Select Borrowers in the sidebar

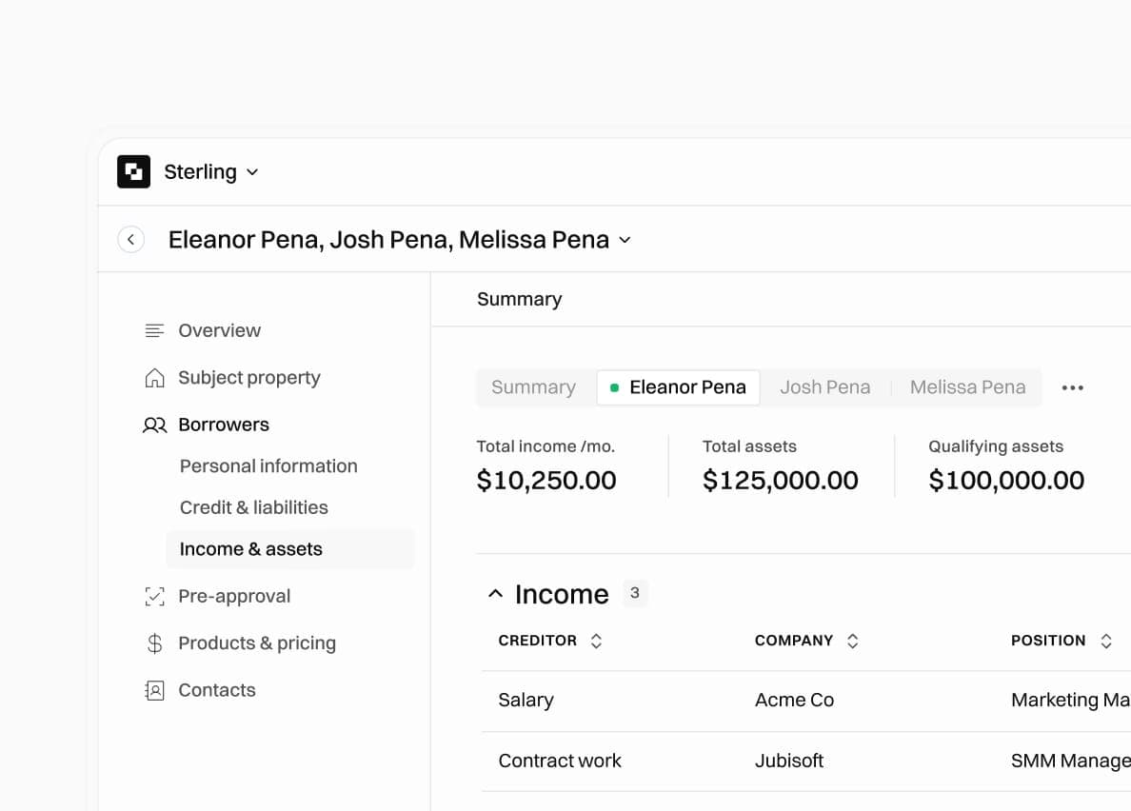(x=224, y=425)
